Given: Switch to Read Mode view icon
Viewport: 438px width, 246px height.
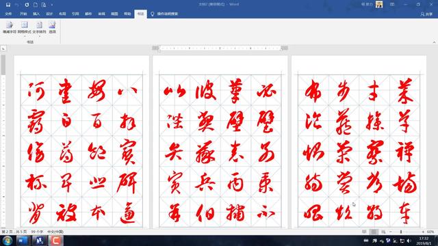Looking at the screenshot, I should coord(364,232).
